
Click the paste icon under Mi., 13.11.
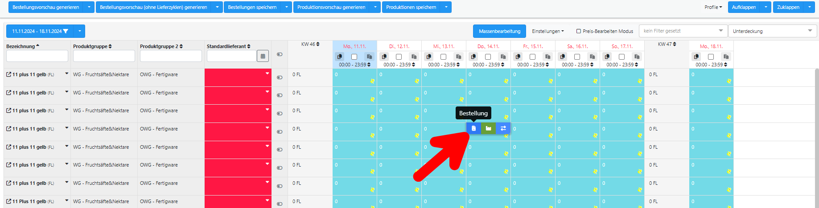(x=458, y=57)
